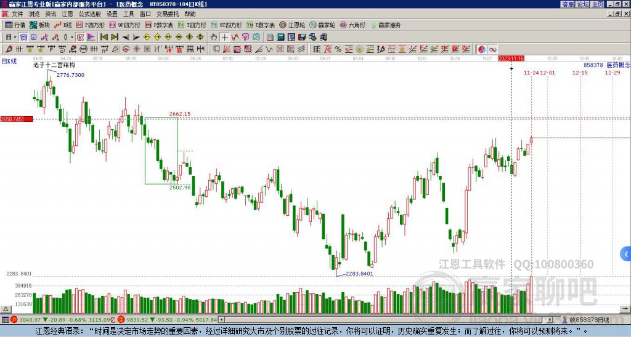This screenshot has width=631, height=337.
Task: Click the 客服 customer service button
Action: (x=568, y=4)
